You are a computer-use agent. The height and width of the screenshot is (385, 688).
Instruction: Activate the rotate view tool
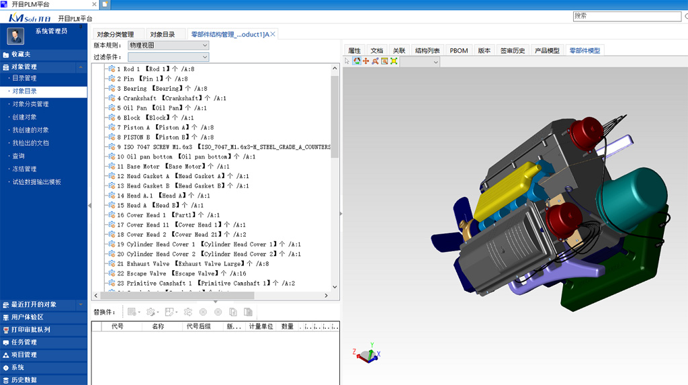point(357,61)
